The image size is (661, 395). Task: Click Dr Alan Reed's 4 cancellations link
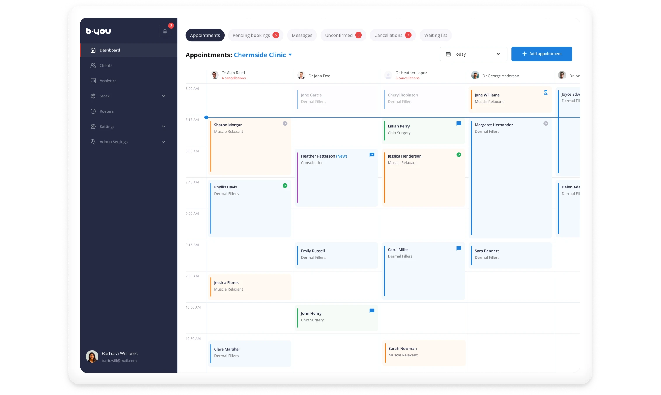pyautogui.click(x=234, y=78)
